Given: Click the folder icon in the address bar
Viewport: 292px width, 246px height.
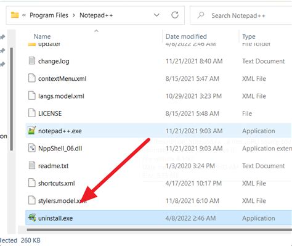Looking at the screenshot, I should (x=15, y=15).
